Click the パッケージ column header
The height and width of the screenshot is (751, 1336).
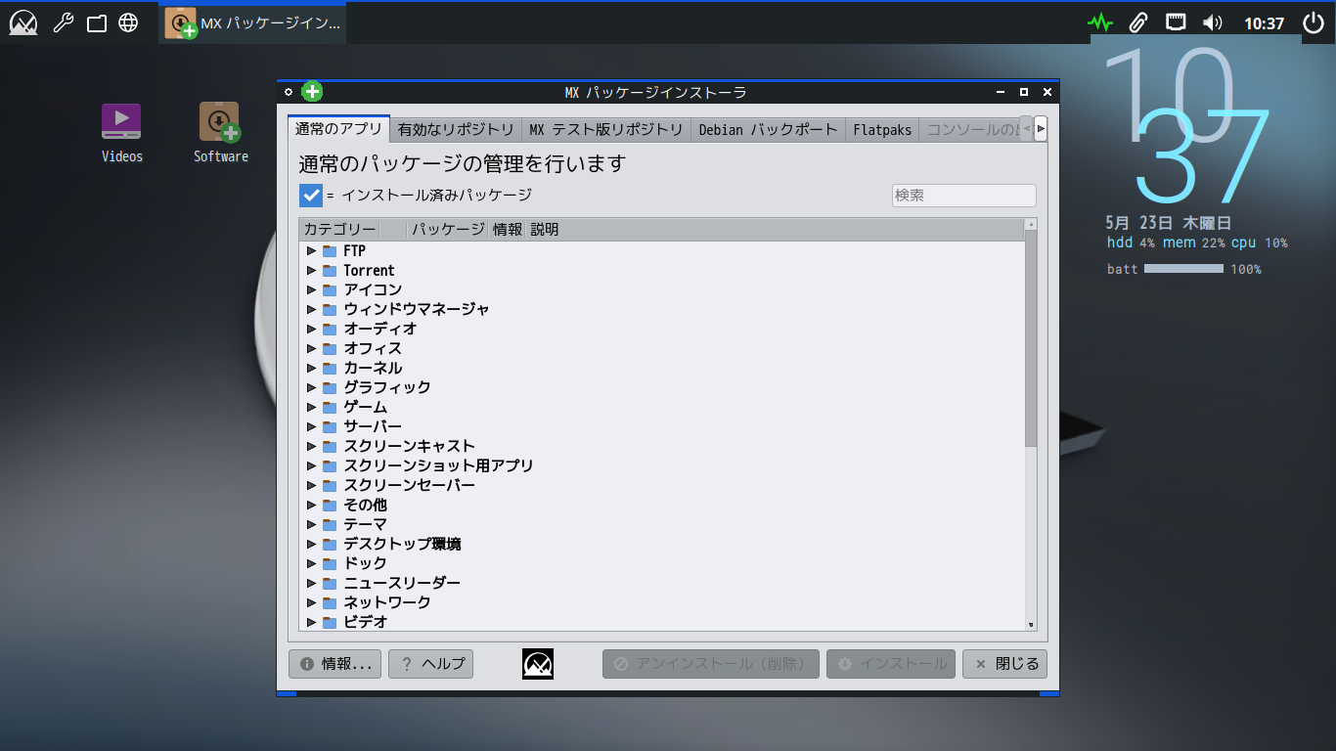[x=447, y=230]
